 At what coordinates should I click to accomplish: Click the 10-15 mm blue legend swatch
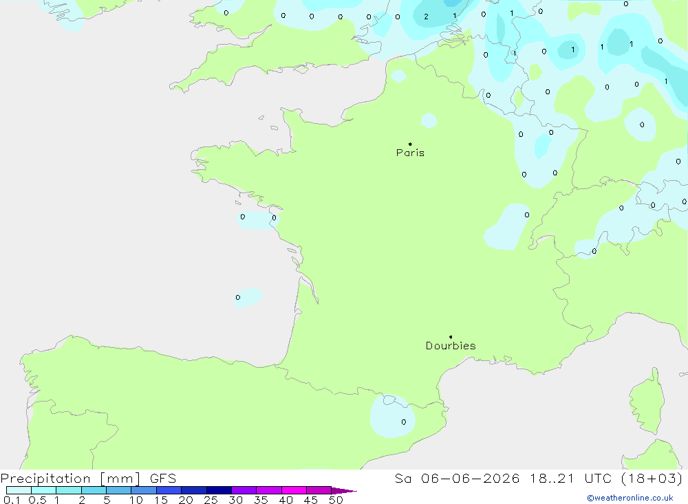[144, 490]
